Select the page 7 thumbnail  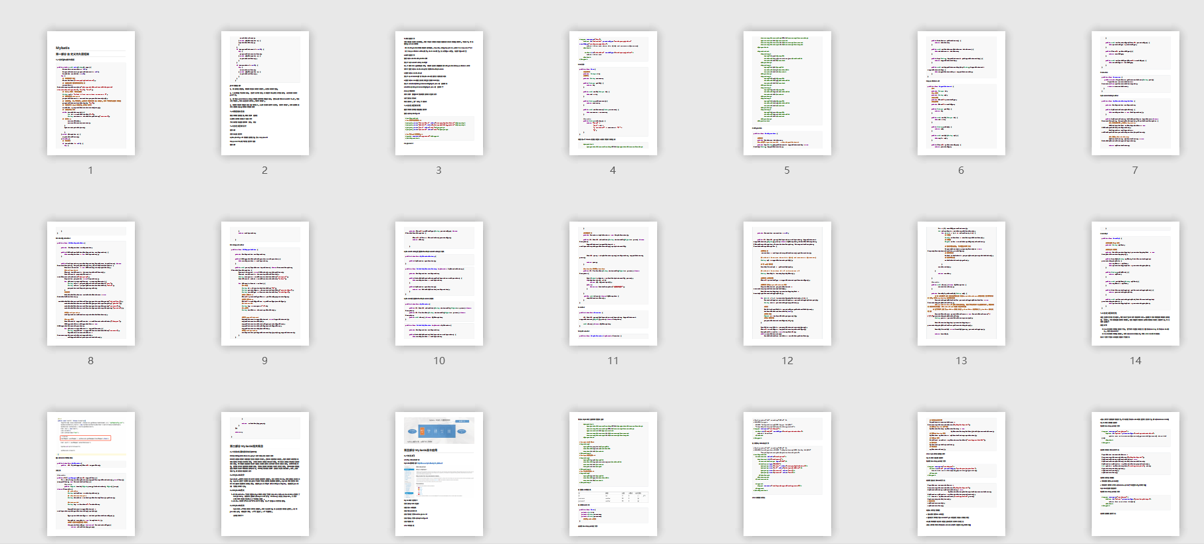1136,94
